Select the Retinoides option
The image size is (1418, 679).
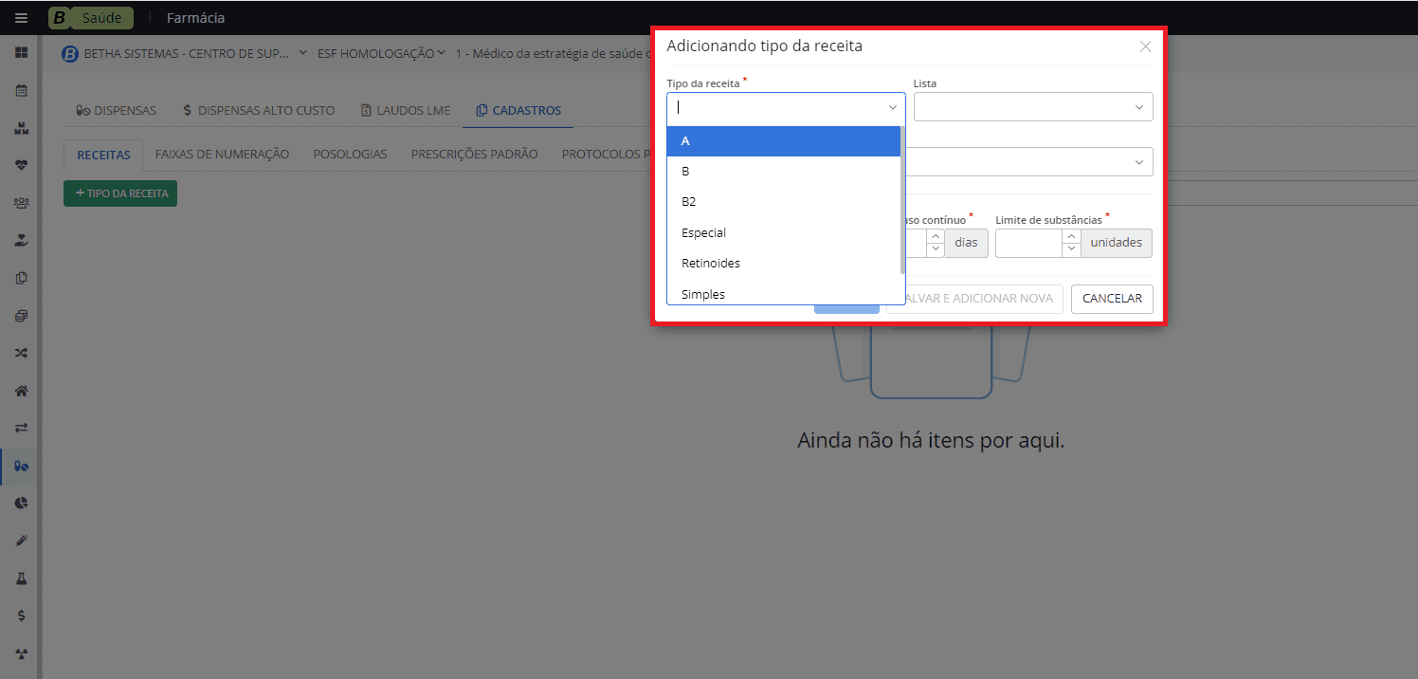[x=783, y=263]
